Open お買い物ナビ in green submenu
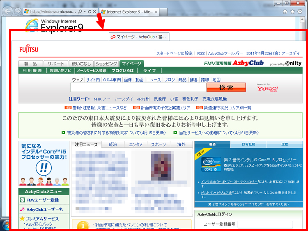This screenshot has width=308, height=231. click(60, 71)
